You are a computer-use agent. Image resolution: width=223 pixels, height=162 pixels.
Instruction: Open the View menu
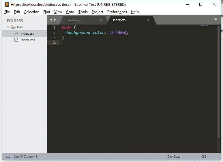pyautogui.click(x=58, y=12)
